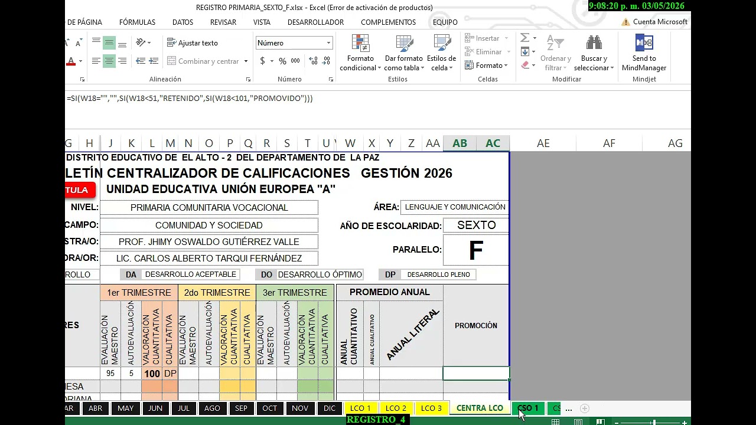756x425 pixels.
Task: Switch to Page Layout view
Action: point(578,422)
